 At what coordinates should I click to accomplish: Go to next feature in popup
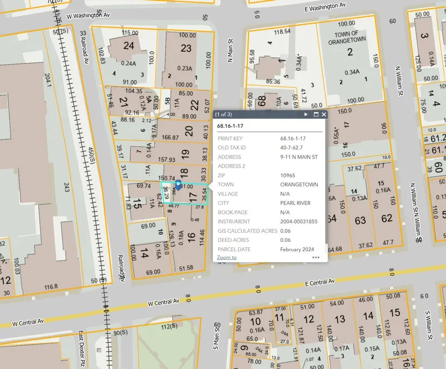pyautogui.click(x=306, y=115)
